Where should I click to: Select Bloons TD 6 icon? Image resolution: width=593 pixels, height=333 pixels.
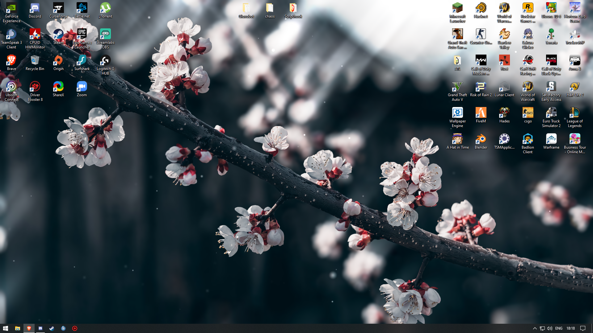coord(551,10)
